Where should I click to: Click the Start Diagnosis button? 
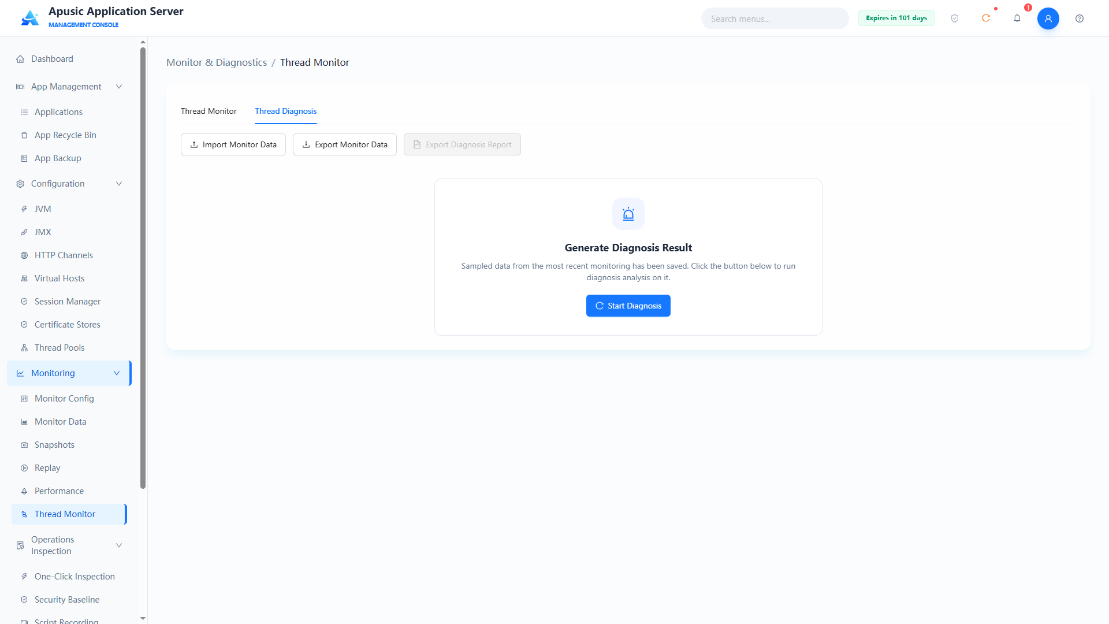628,306
